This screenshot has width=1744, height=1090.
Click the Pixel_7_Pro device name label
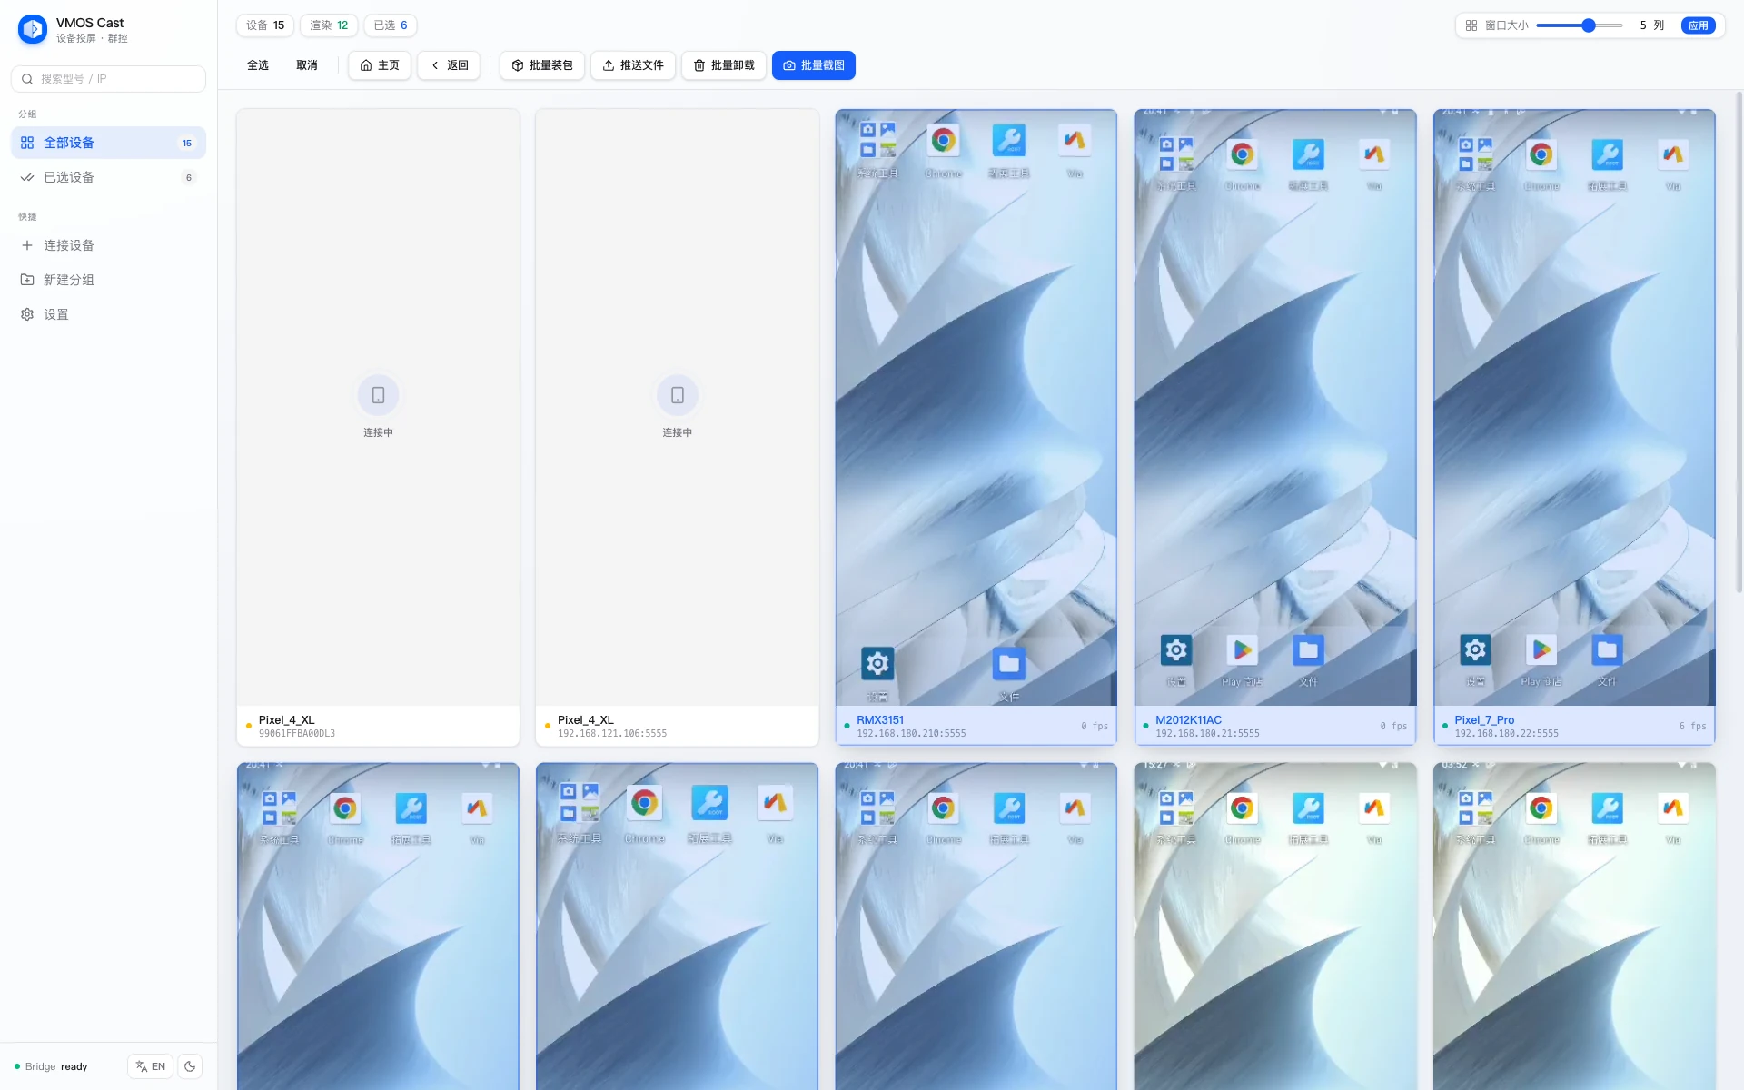pos(1484,720)
